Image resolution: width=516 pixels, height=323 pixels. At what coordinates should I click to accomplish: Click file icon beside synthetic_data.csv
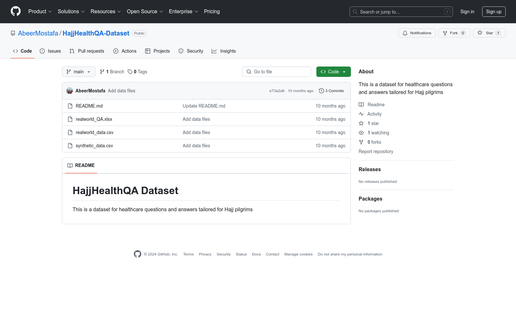click(x=70, y=146)
